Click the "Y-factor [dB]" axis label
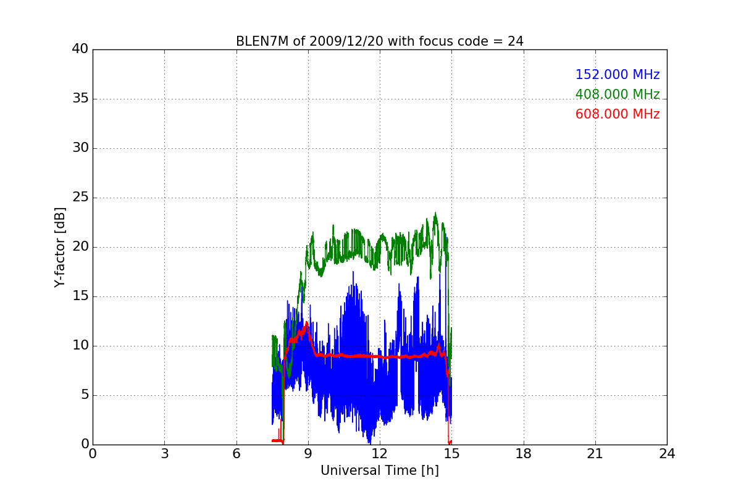741x494 pixels. click(59, 247)
